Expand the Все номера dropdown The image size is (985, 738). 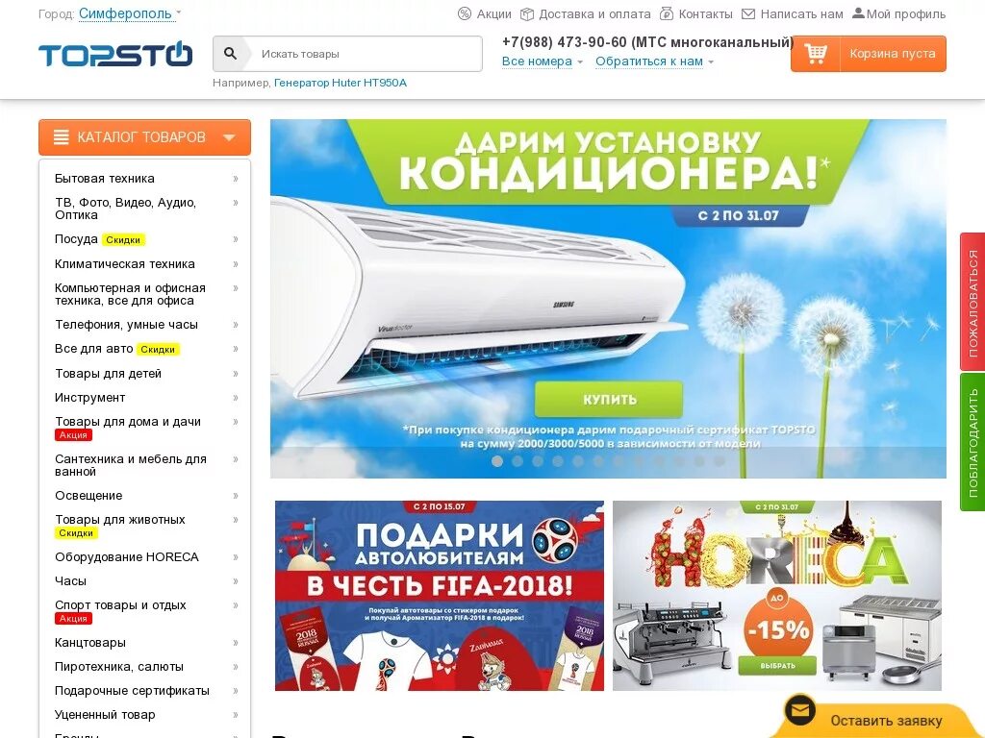(543, 61)
